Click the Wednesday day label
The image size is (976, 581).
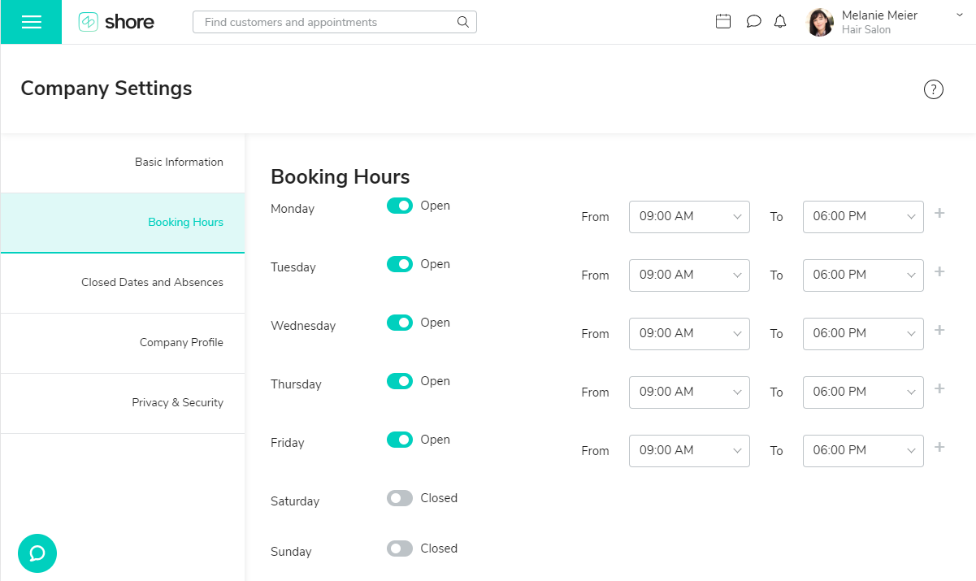tap(303, 326)
